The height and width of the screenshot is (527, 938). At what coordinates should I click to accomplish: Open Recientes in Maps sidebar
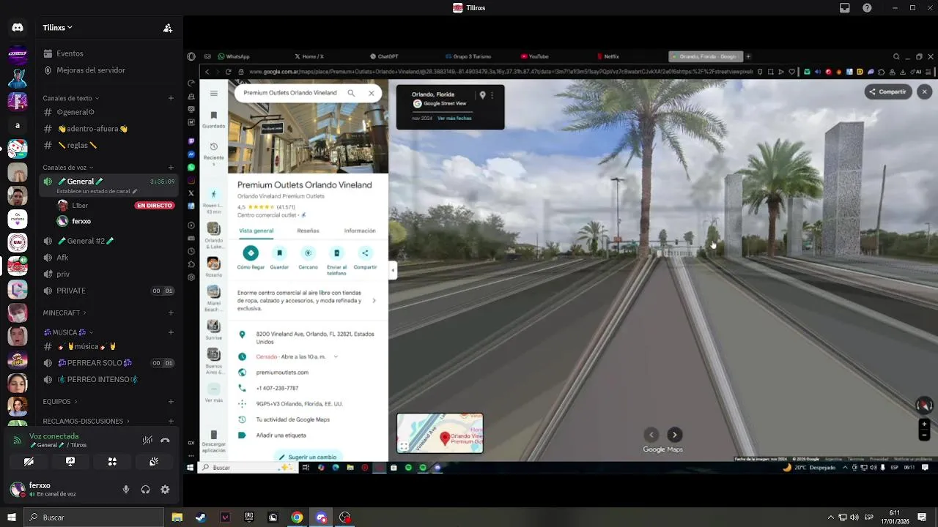coord(213,154)
